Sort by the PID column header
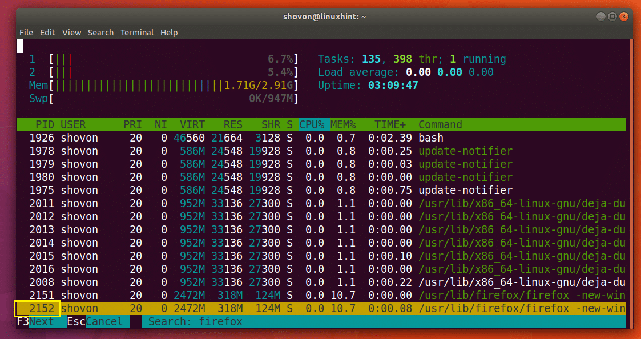Screen dimensions: 641x339 [x=45, y=125]
